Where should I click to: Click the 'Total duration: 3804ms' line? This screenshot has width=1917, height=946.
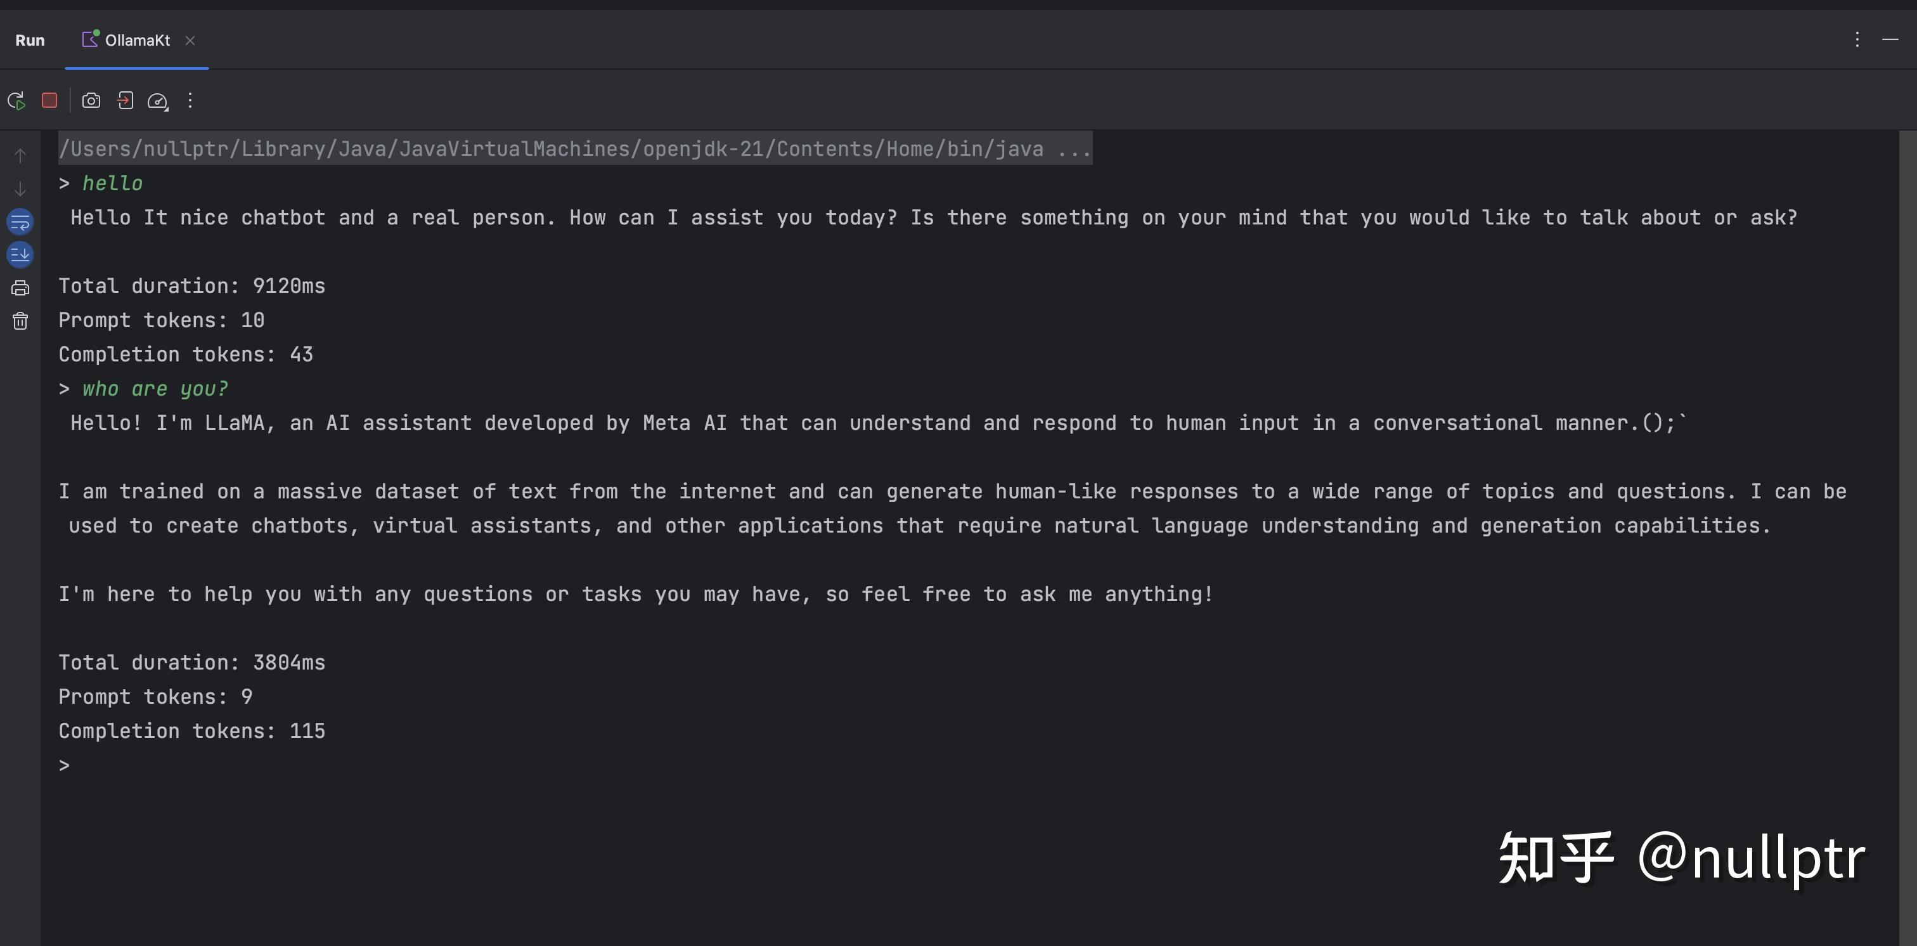click(192, 663)
